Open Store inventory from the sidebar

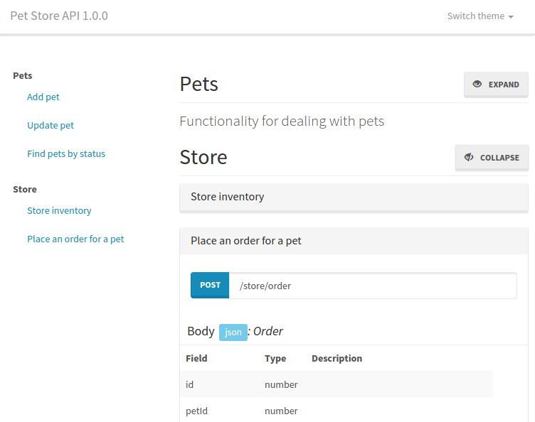(x=59, y=210)
